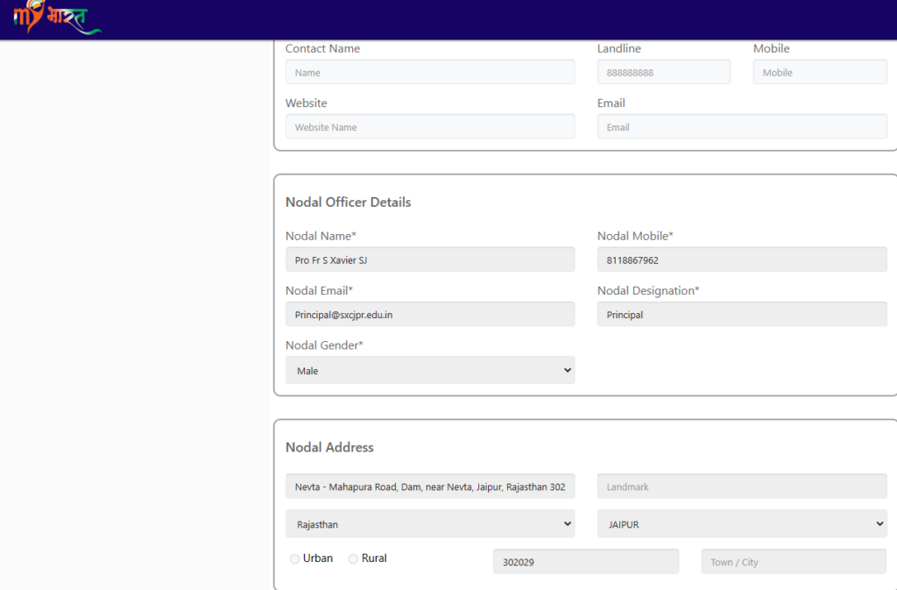Click the pincode field showing 302029
The image size is (897, 590).
586,561
